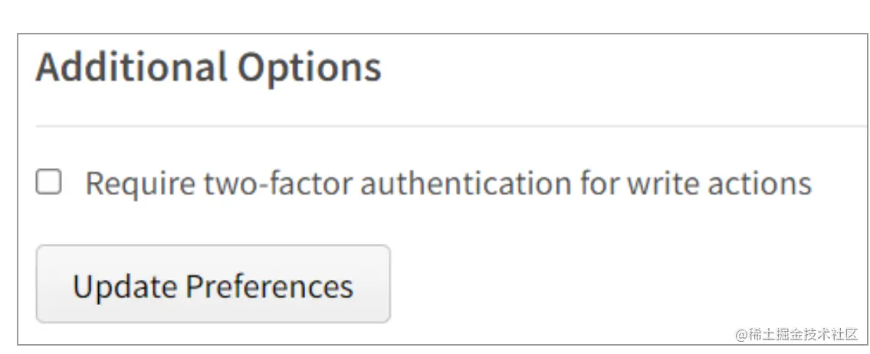Click the letter "A" starting Additional Options
The height and width of the screenshot is (354, 870).
48,67
